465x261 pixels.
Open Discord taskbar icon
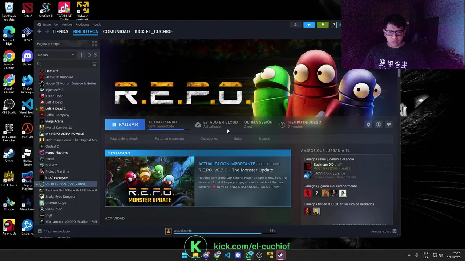206,255
